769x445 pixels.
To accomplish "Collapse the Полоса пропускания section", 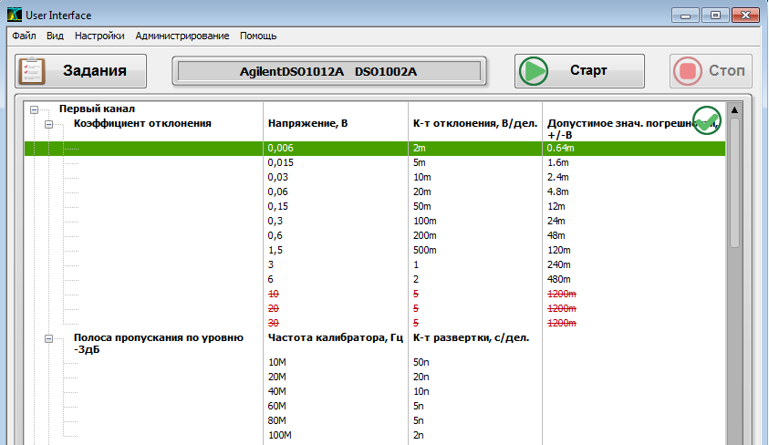I will pyautogui.click(x=49, y=338).
